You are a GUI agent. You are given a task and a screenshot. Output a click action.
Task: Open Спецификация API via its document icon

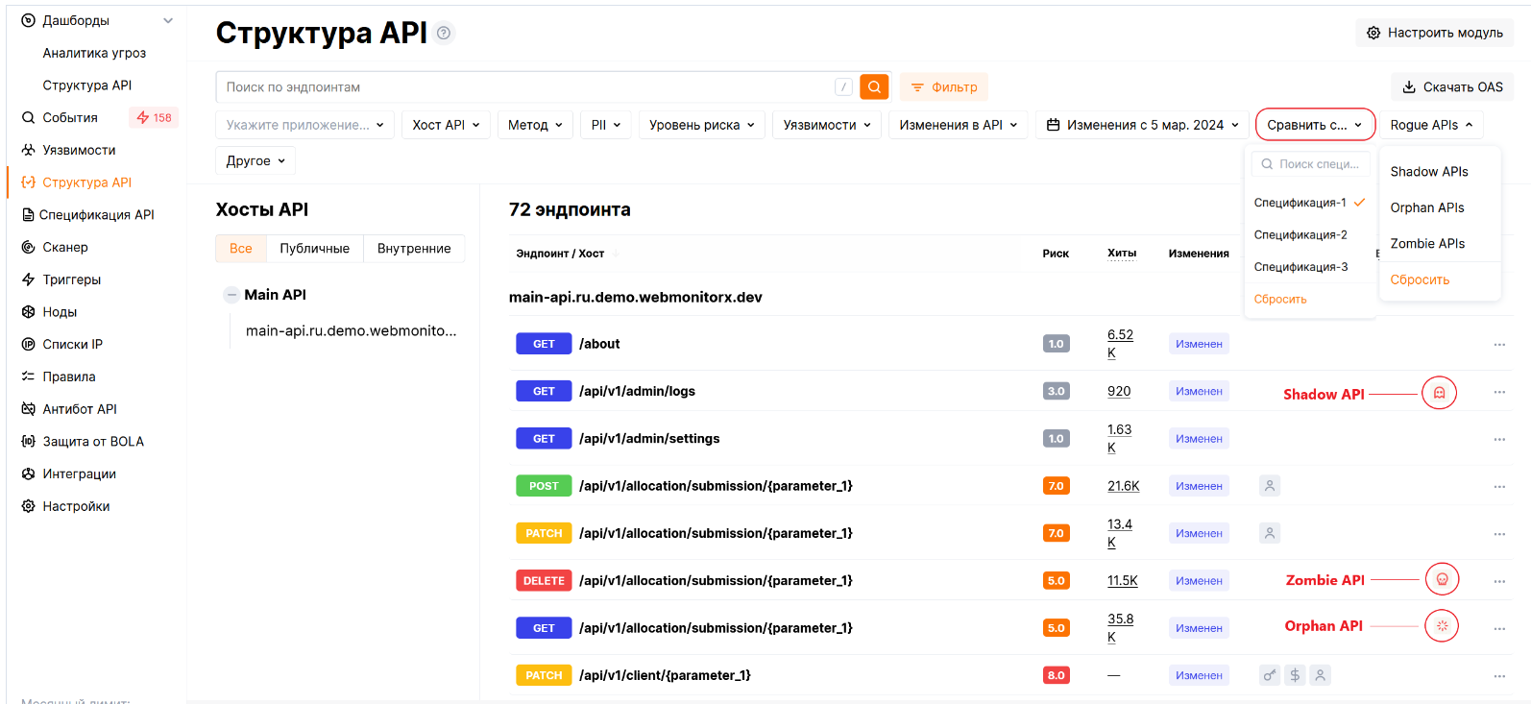[28, 214]
